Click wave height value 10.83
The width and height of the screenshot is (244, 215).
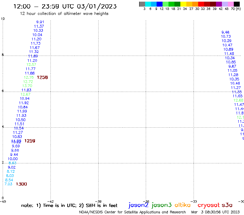pyautogui.click(x=17, y=137)
